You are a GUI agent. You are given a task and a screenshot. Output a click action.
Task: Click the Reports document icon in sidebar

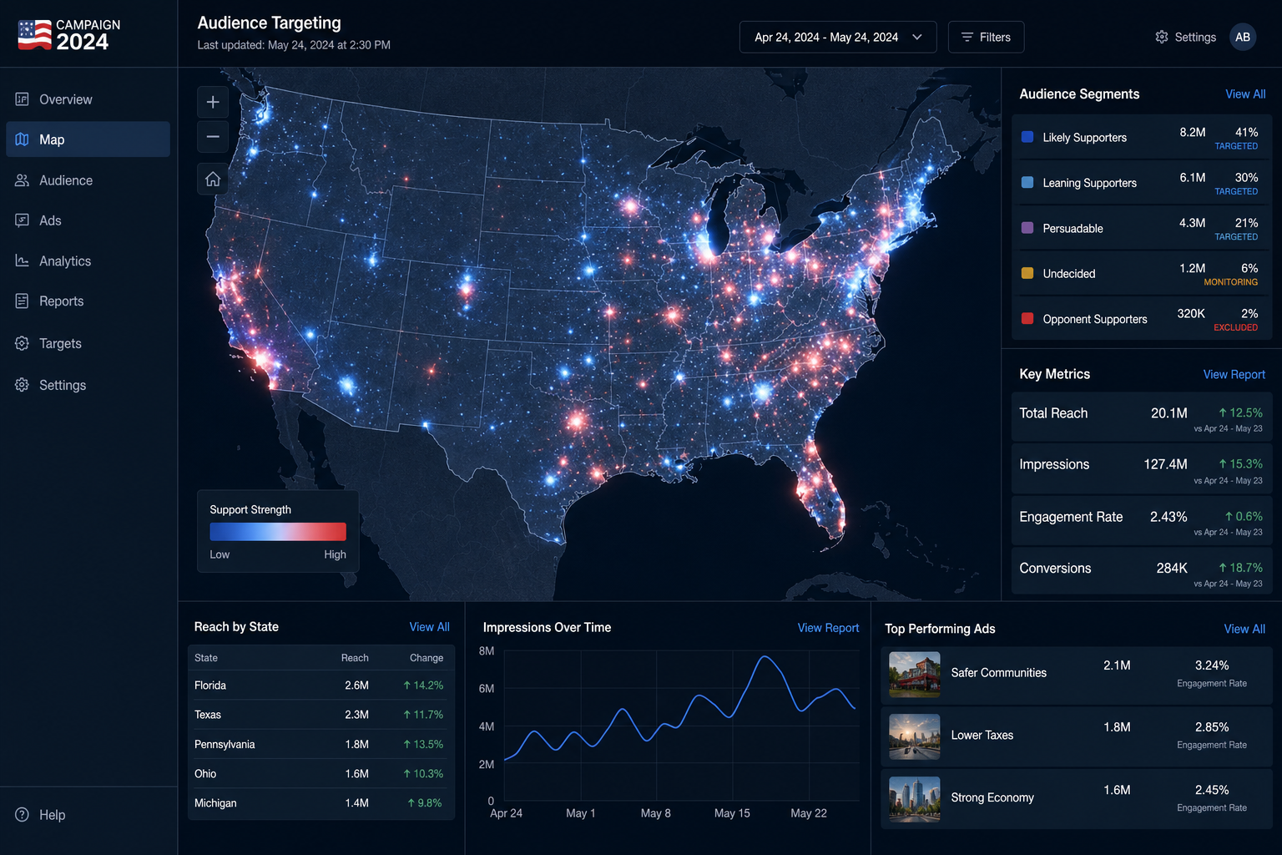coord(23,301)
